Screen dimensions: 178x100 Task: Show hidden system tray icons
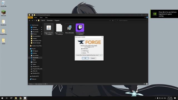155,98
